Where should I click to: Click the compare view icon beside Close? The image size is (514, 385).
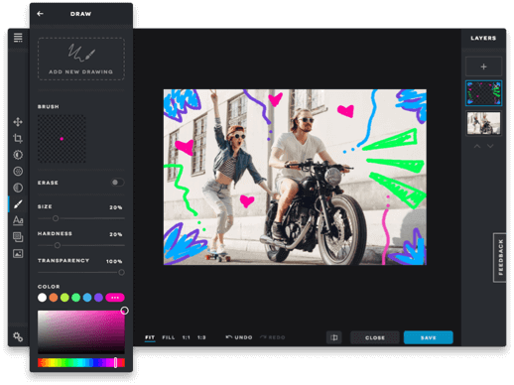point(334,337)
